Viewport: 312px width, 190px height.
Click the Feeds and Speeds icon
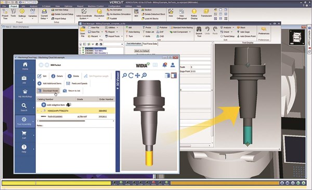point(68,83)
